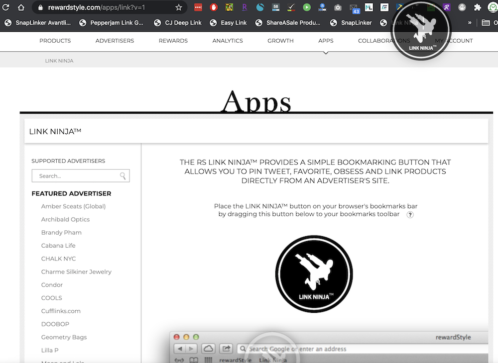Open the checkmark extension icon

(291, 7)
